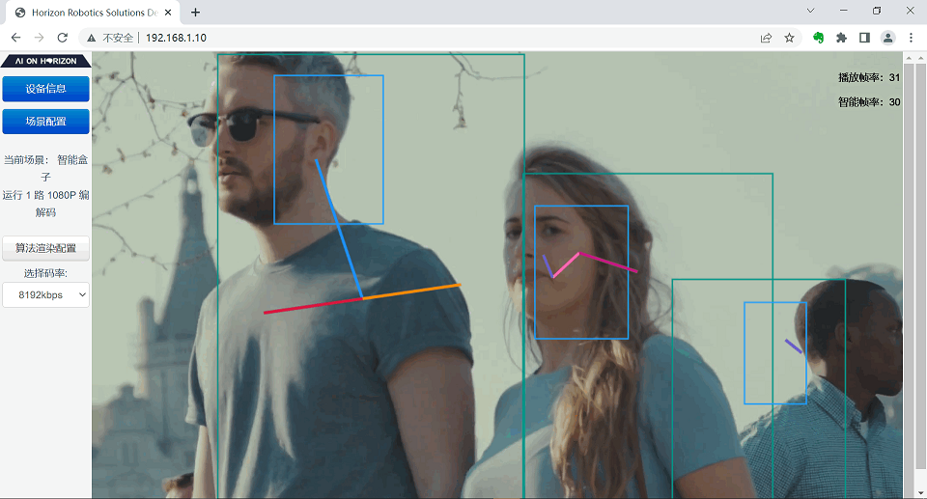
Task: Select the Horizon Robotics Solutions tab
Action: coord(93,13)
